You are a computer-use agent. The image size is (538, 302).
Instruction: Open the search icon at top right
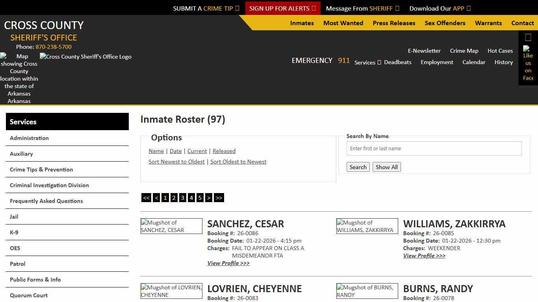(x=527, y=37)
